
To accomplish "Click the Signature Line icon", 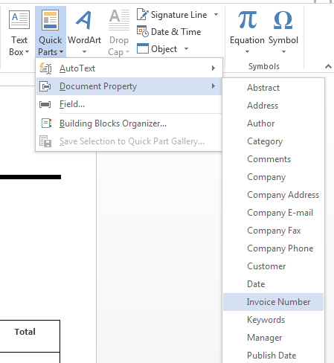I will 142,14.
